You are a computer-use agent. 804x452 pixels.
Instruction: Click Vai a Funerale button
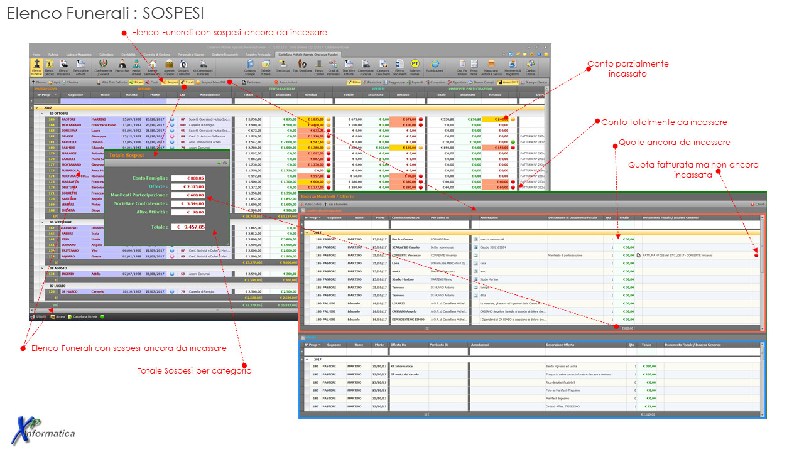coord(335,204)
